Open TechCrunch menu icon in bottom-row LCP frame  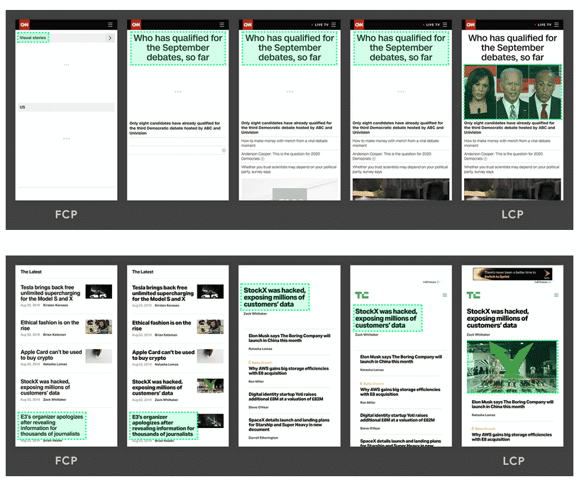(x=556, y=295)
